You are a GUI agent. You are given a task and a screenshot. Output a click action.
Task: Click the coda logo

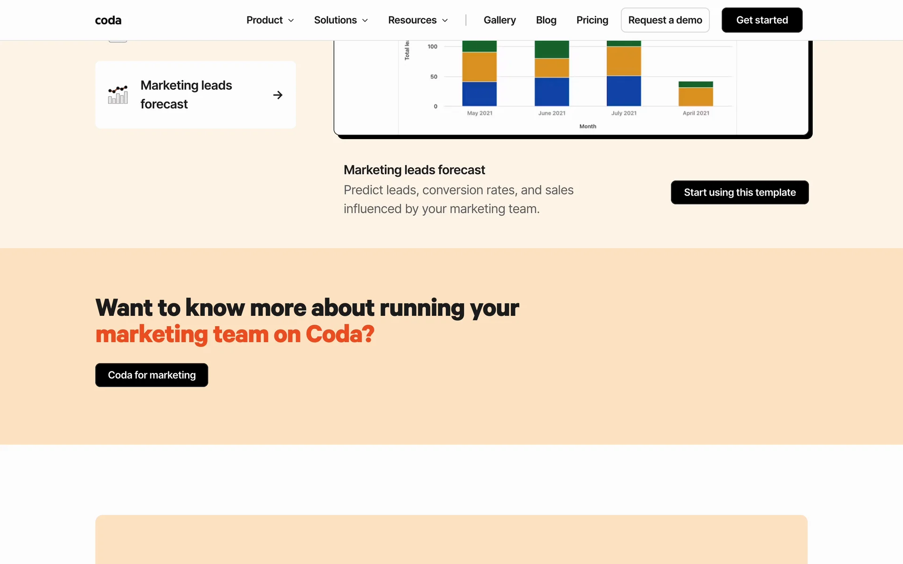click(108, 20)
